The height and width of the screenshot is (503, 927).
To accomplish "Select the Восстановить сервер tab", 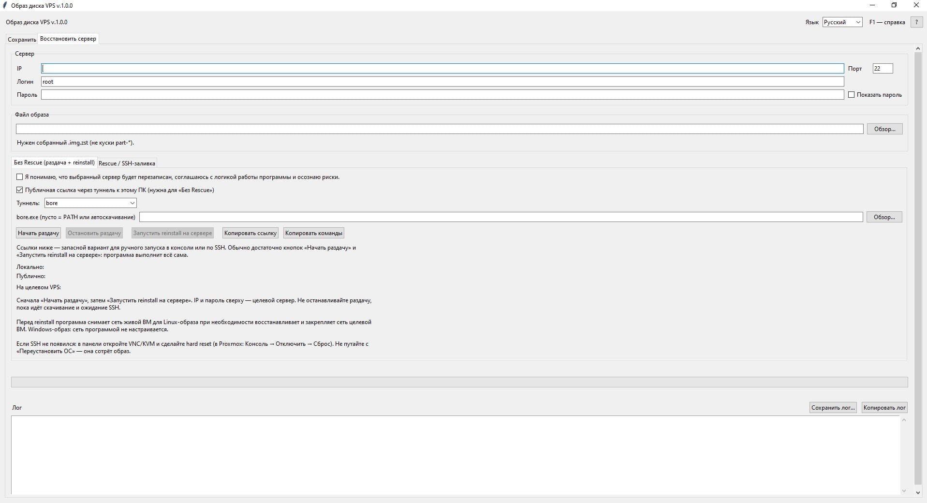I will click(x=68, y=39).
